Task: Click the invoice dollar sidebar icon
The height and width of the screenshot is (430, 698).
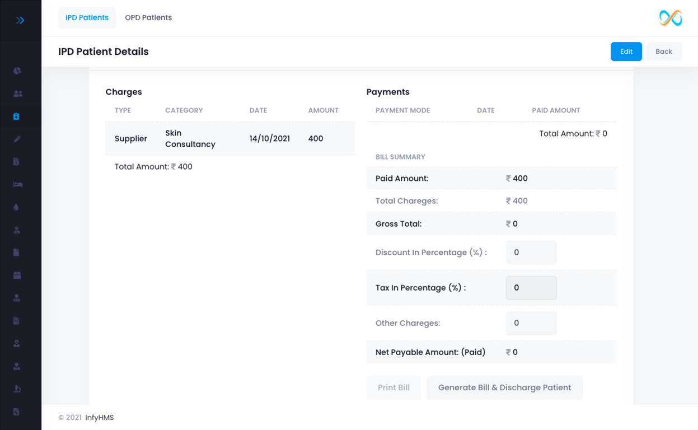Action: coord(16,162)
